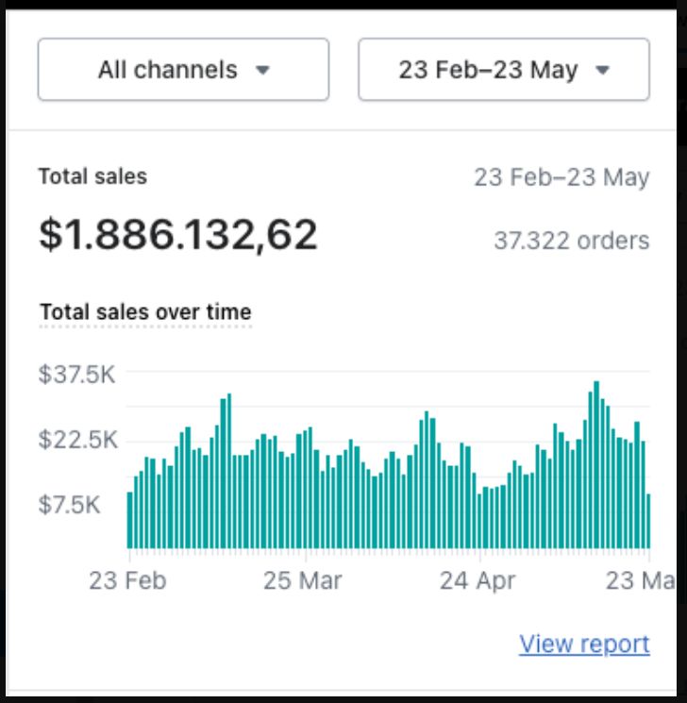Screen dimensions: 687x703
Task: Open the All channels dropdown
Action: coord(183,70)
